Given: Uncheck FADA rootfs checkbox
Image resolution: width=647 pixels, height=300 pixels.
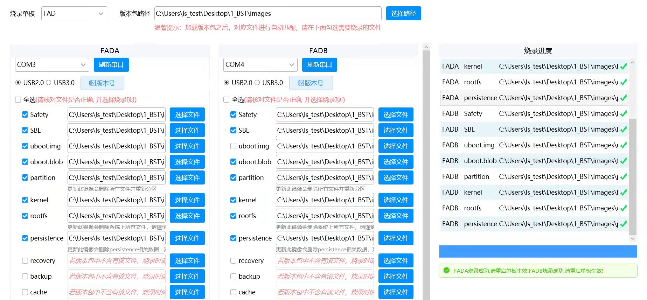Looking at the screenshot, I should pos(25,216).
